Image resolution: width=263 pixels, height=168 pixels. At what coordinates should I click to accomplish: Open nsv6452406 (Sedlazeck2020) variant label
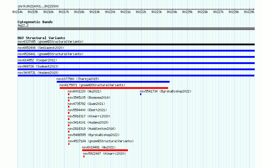[41, 48]
